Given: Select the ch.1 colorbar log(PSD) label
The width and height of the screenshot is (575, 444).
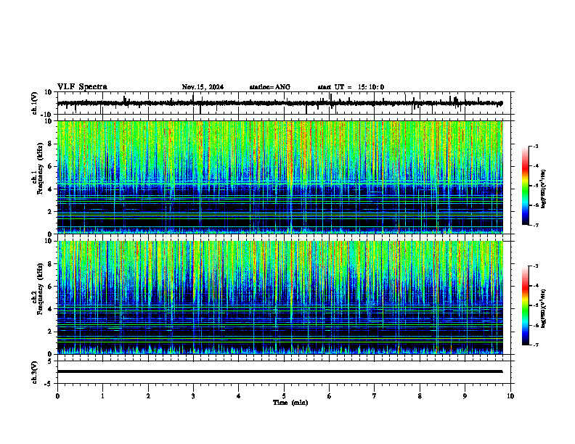Looking at the screenshot, I should [x=544, y=189].
